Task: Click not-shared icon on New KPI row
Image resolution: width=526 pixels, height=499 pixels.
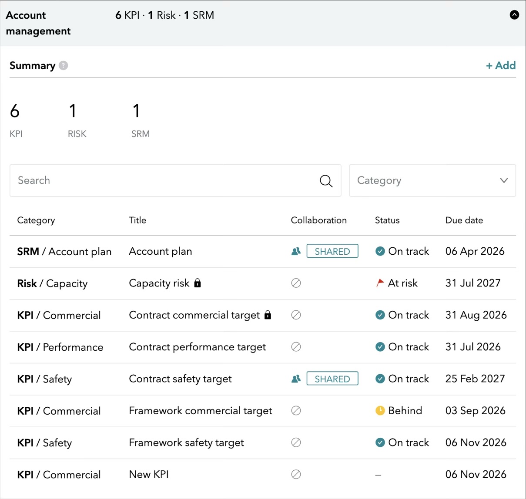Action: click(x=296, y=474)
